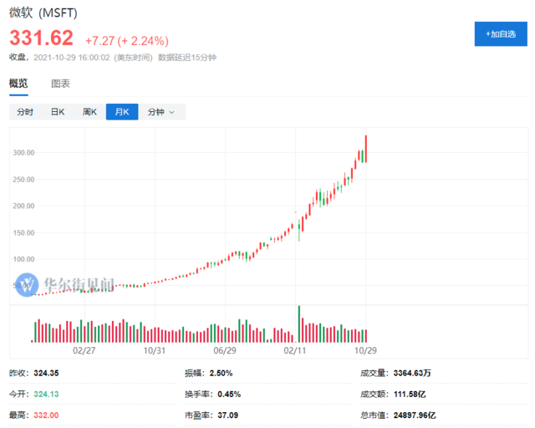Click the 换手率 0.45% turnover rate value

coord(229,395)
